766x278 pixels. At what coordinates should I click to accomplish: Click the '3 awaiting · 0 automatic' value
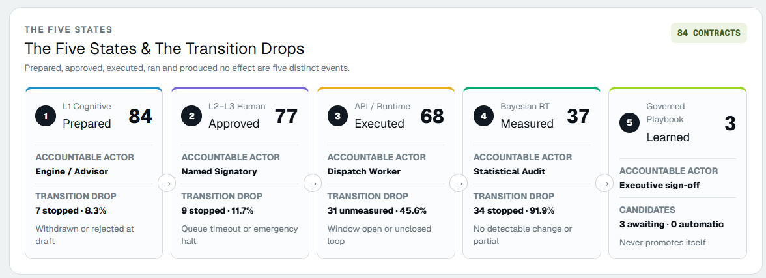pyautogui.click(x=672, y=224)
